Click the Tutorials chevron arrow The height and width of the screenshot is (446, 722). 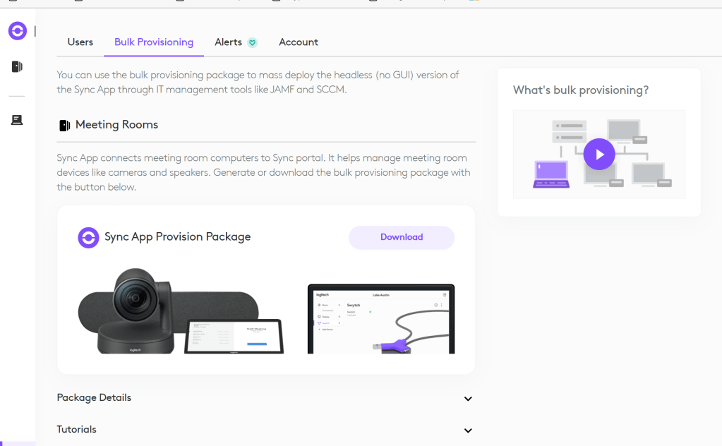point(468,430)
